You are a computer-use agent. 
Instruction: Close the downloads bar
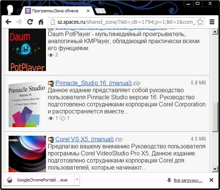(211, 180)
